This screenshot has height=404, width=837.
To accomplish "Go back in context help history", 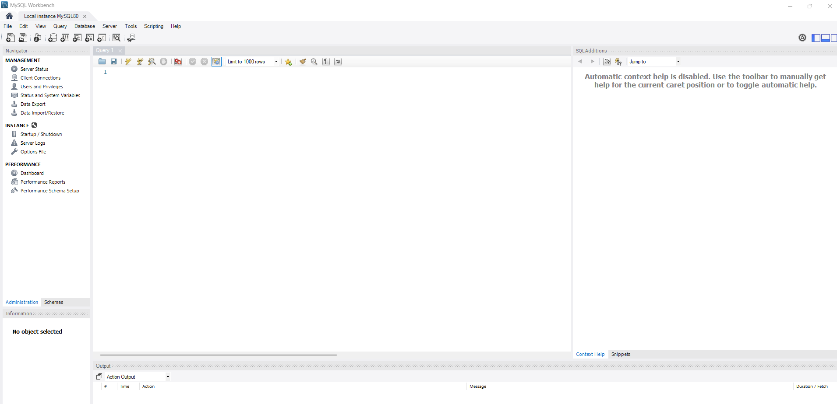I will pyautogui.click(x=580, y=62).
